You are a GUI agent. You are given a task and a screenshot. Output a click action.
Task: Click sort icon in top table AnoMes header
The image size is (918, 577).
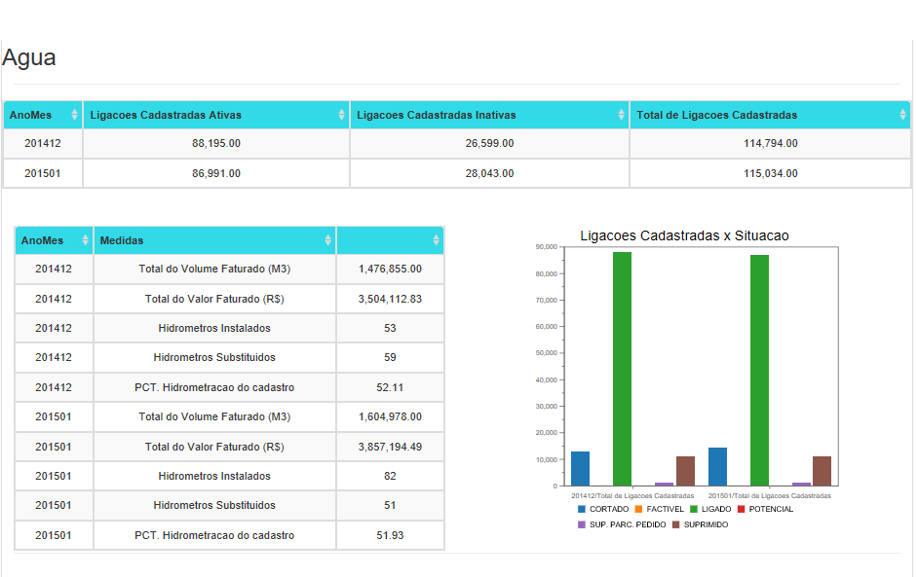click(x=75, y=115)
